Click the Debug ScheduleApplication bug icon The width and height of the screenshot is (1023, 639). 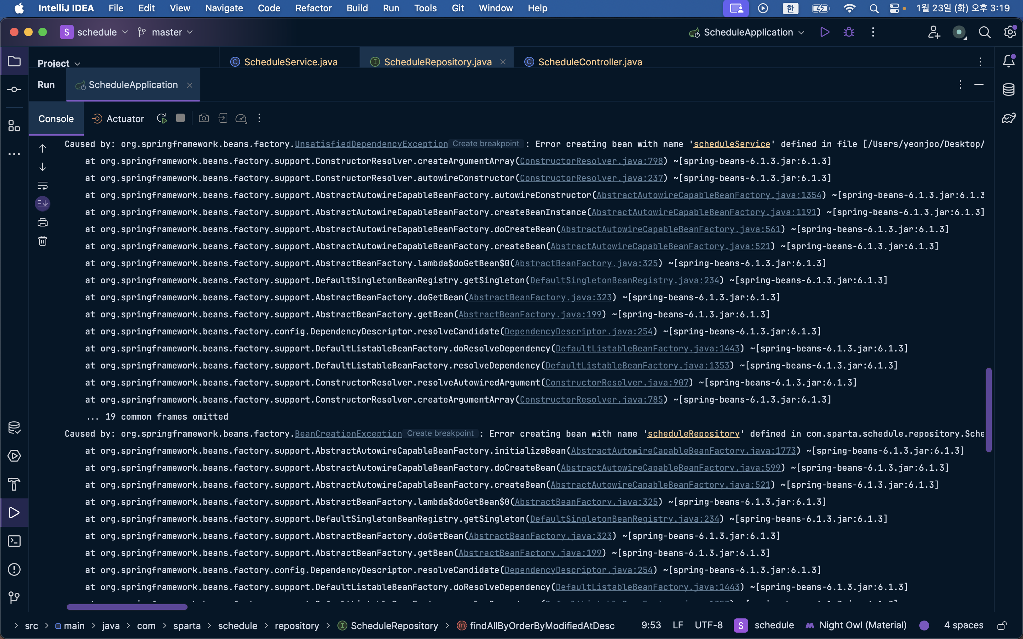[849, 32]
